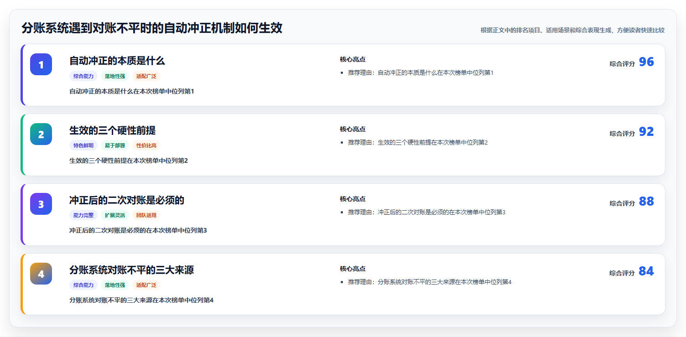Click 核心亮点 heading in the 生效的三个硬性前提 card

pyautogui.click(x=353, y=129)
